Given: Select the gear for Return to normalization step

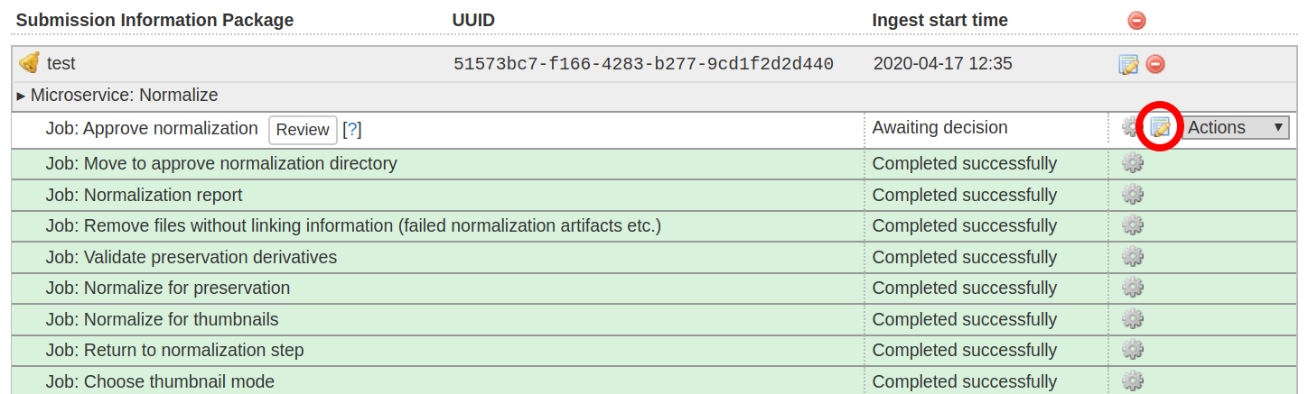Looking at the screenshot, I should [1132, 350].
